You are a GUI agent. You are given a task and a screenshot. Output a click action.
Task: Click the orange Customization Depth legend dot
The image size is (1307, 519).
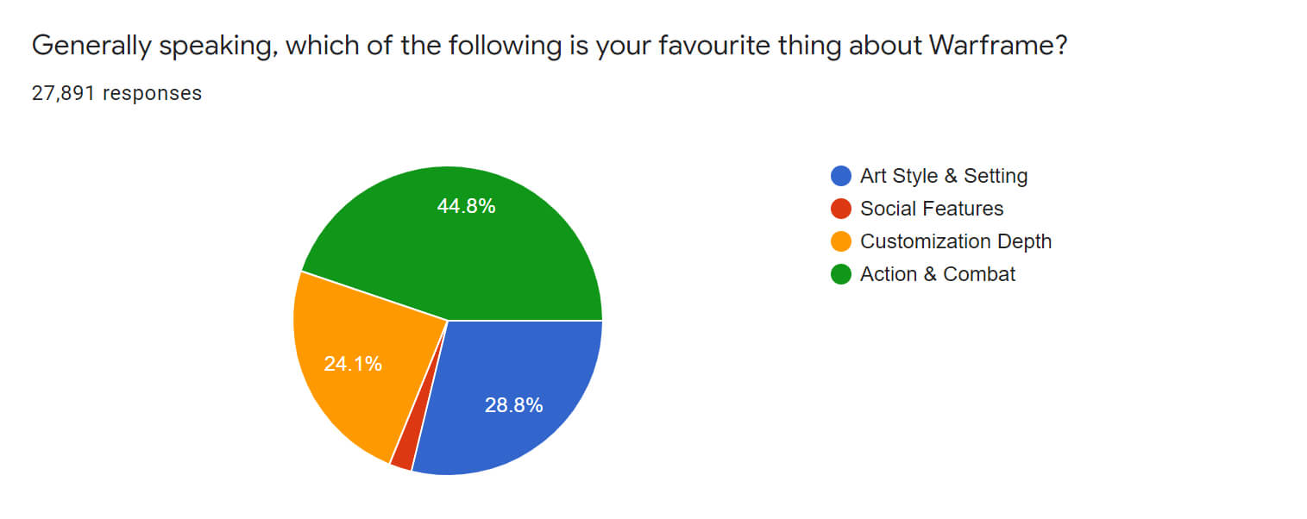point(840,241)
